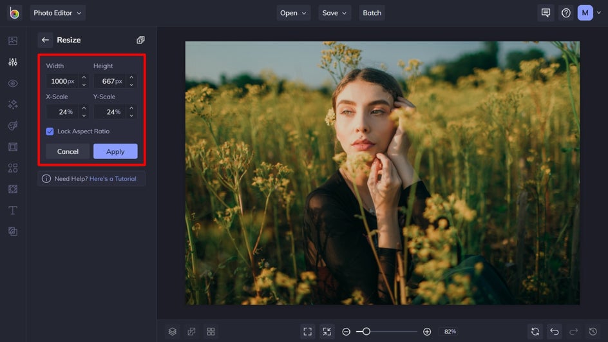The height and width of the screenshot is (342, 608).
Task: Select the Text tool in sidebar
Action: 13,211
